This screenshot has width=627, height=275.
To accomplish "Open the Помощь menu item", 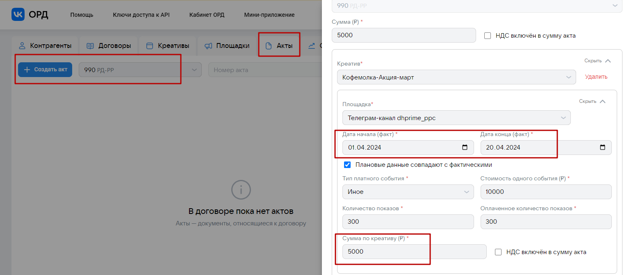I will [82, 15].
